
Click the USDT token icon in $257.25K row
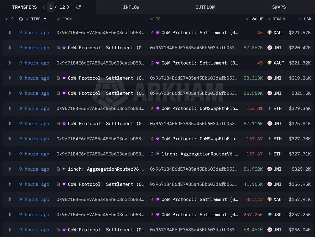click(269, 215)
